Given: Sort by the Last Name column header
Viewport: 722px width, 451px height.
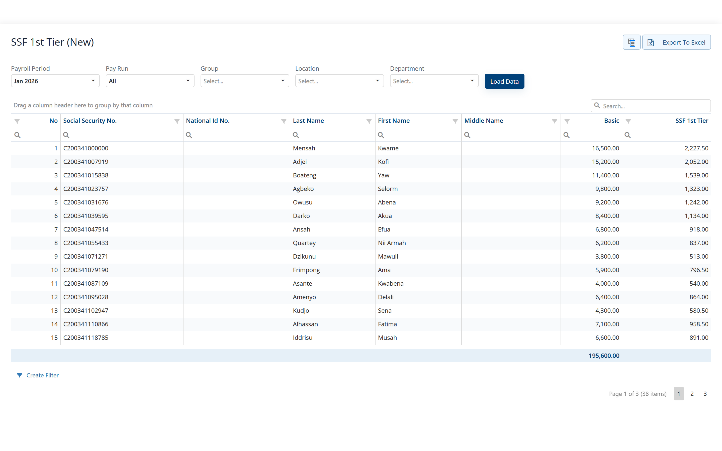Looking at the screenshot, I should click(308, 121).
